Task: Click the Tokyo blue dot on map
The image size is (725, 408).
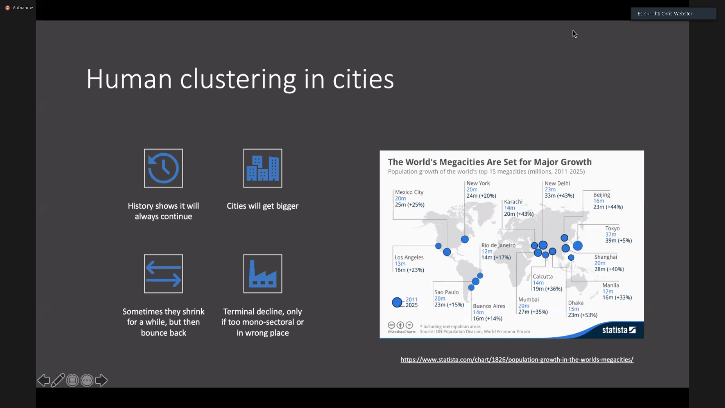Action: tap(578, 246)
